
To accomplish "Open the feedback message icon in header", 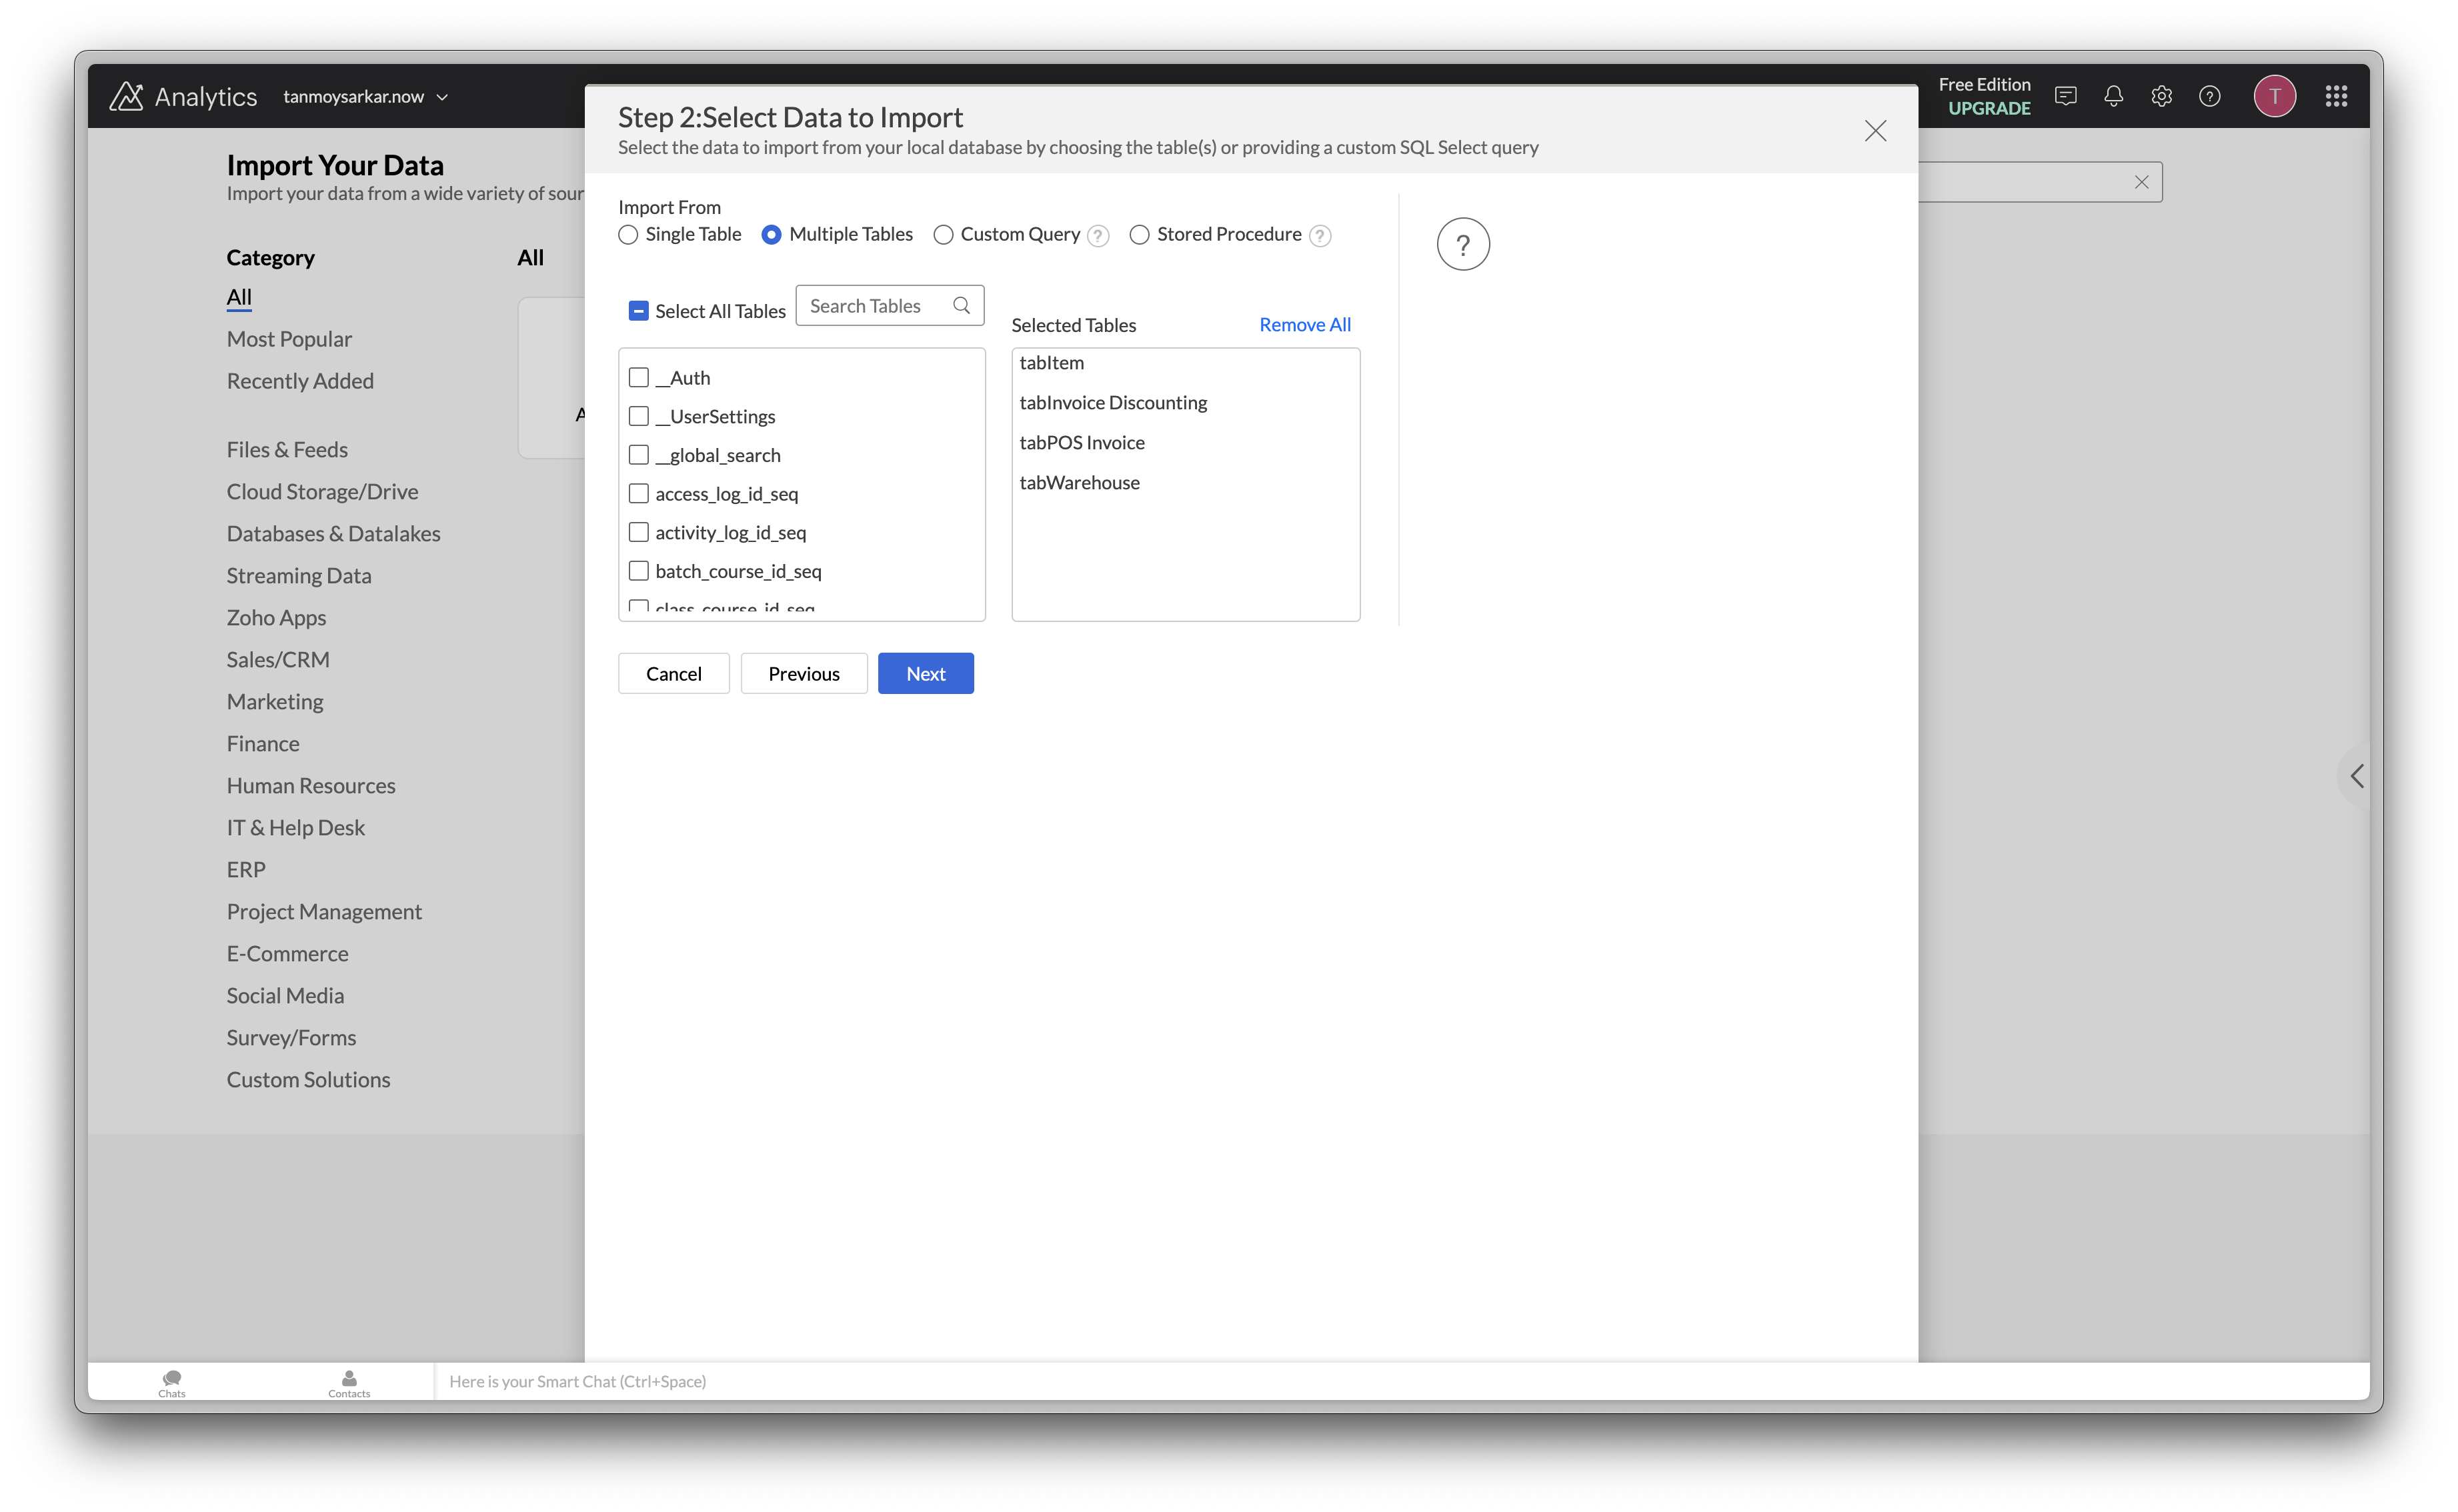I will [2065, 96].
